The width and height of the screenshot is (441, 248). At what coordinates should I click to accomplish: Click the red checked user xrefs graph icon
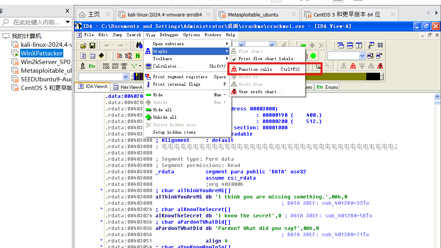[x=380, y=66]
